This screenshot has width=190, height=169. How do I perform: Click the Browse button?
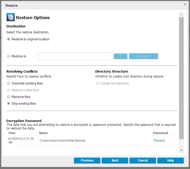tap(143, 56)
